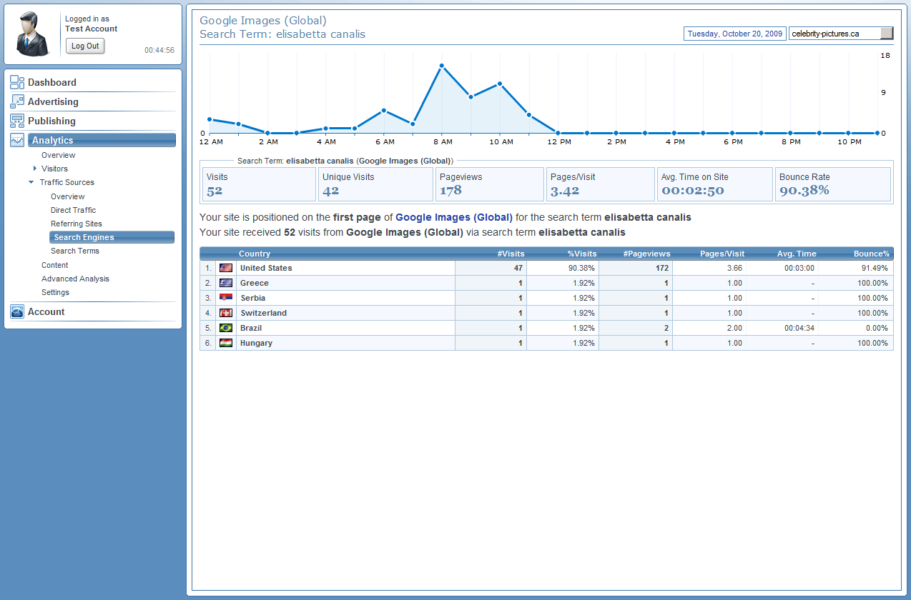The width and height of the screenshot is (911, 600).
Task: Click the Hungary flag icon
Action: (226, 343)
